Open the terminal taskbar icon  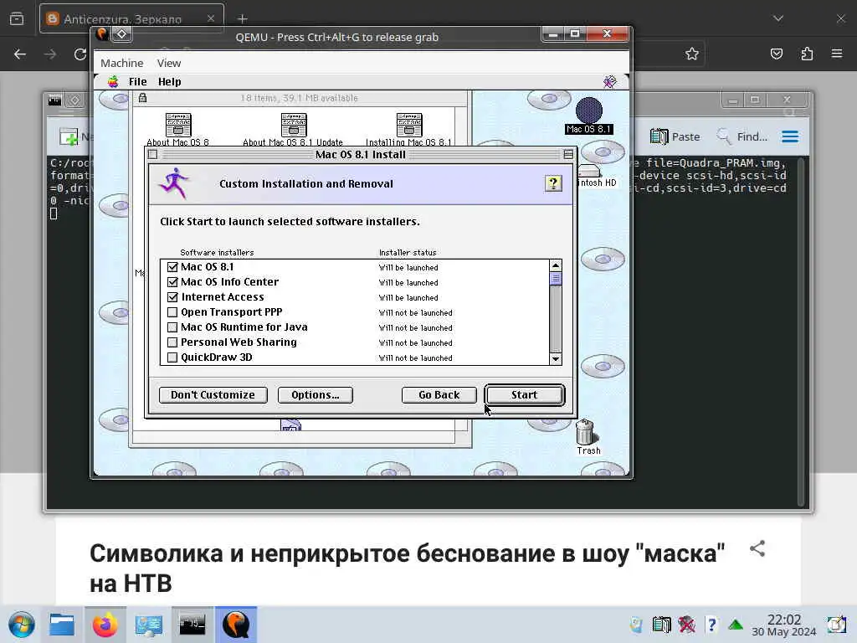click(x=192, y=625)
